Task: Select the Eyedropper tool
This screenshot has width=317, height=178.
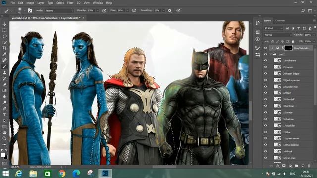Action: (4, 54)
